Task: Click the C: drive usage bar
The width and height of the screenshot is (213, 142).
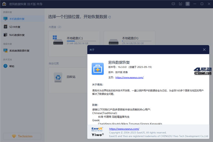Action: [x=81, y=41]
